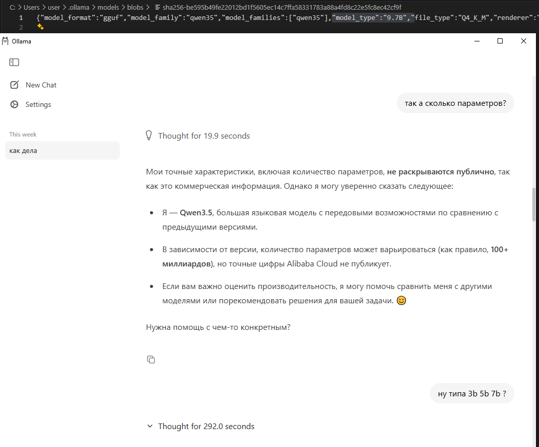Expand 'Thought for 19.9 seconds' reasoning
The image size is (539, 447).
click(204, 136)
